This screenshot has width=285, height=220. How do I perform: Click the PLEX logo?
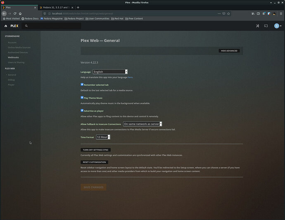tap(14, 26)
